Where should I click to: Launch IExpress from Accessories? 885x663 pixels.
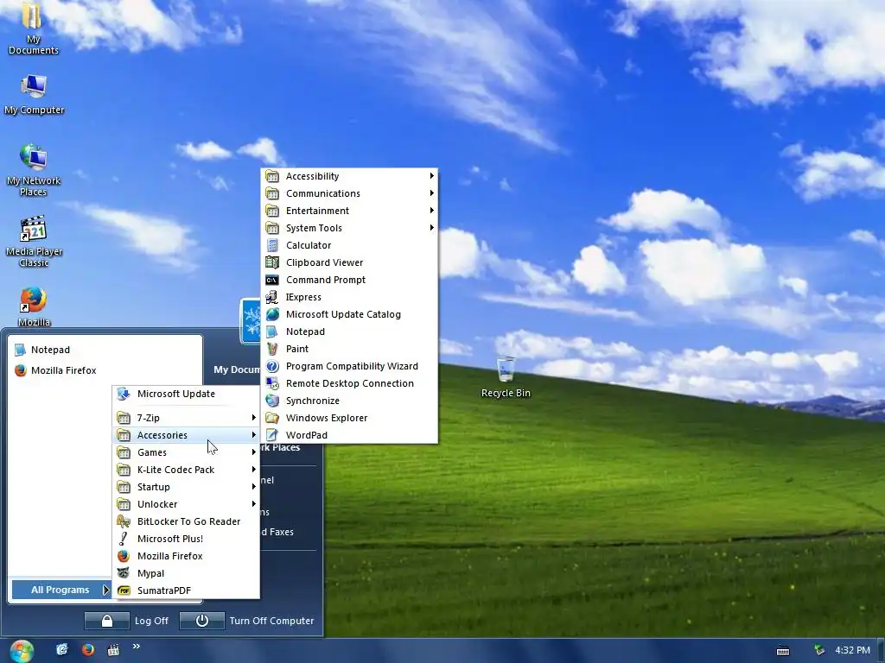(x=349, y=297)
